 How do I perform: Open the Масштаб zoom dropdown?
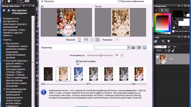tap(87, 40)
